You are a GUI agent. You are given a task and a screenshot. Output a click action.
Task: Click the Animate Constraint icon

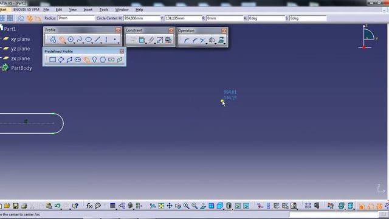tap(160, 40)
